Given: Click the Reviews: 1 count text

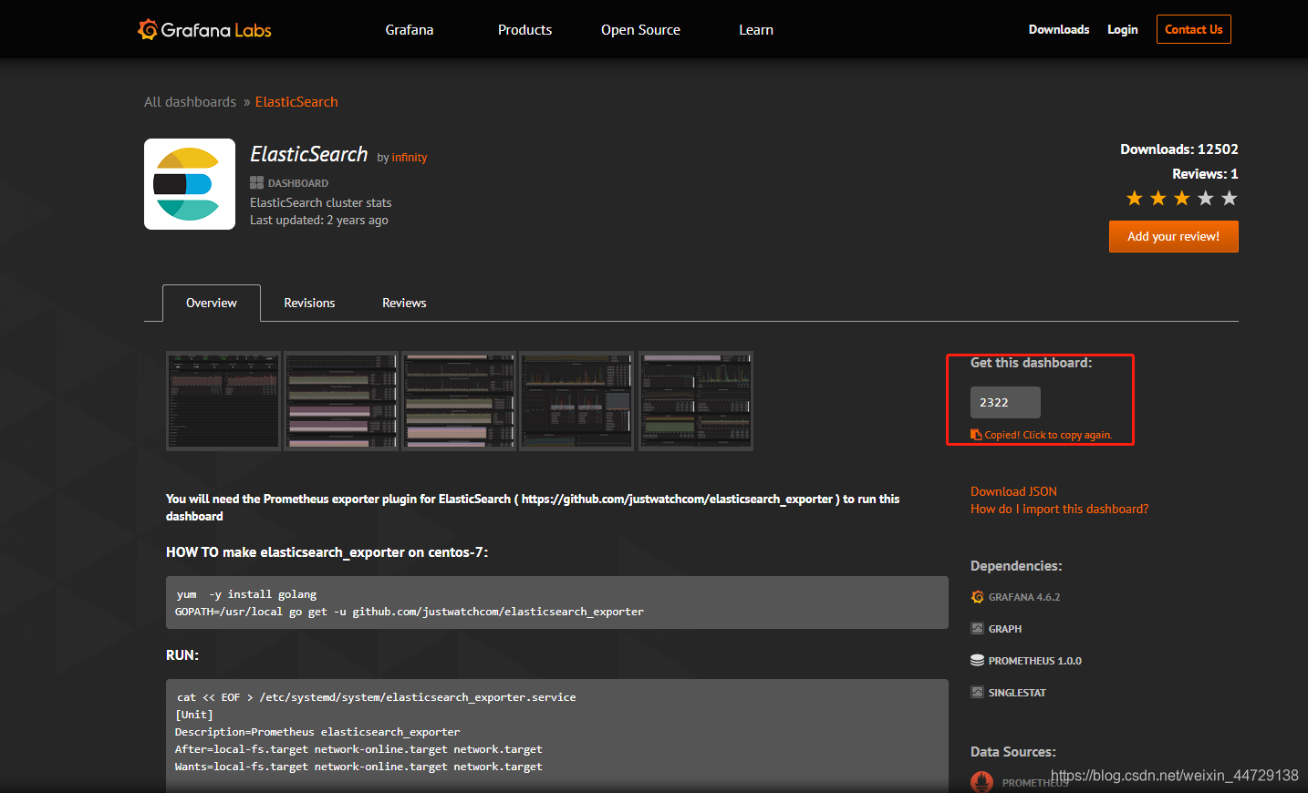Looking at the screenshot, I should 1205,174.
